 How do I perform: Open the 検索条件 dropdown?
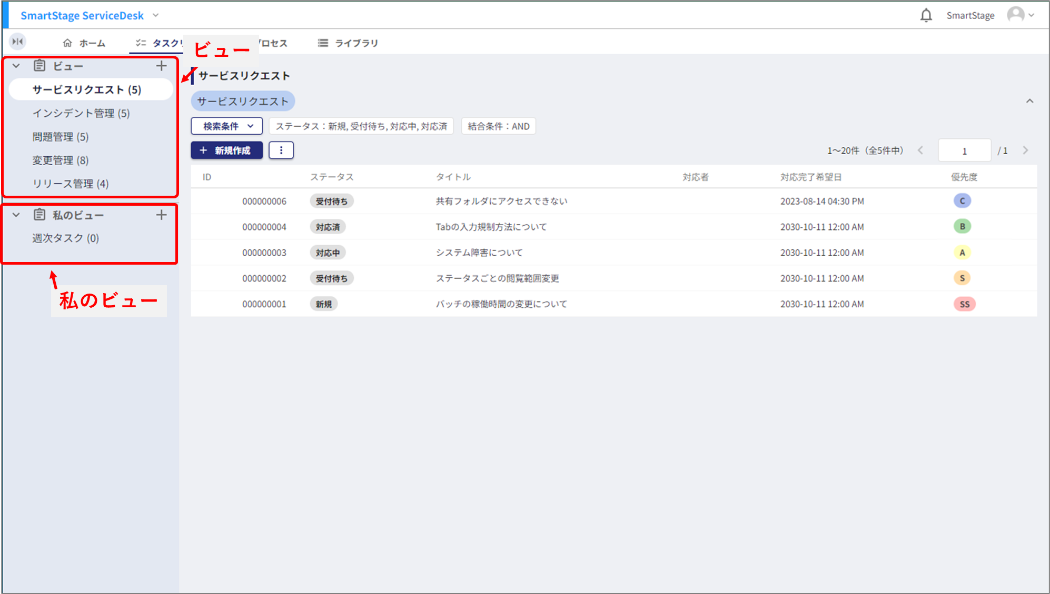pos(227,126)
